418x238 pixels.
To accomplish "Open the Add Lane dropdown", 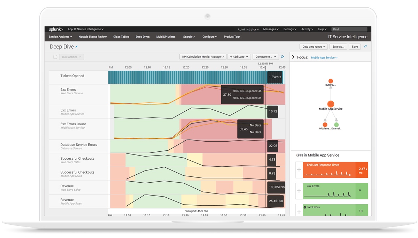I will tap(239, 57).
